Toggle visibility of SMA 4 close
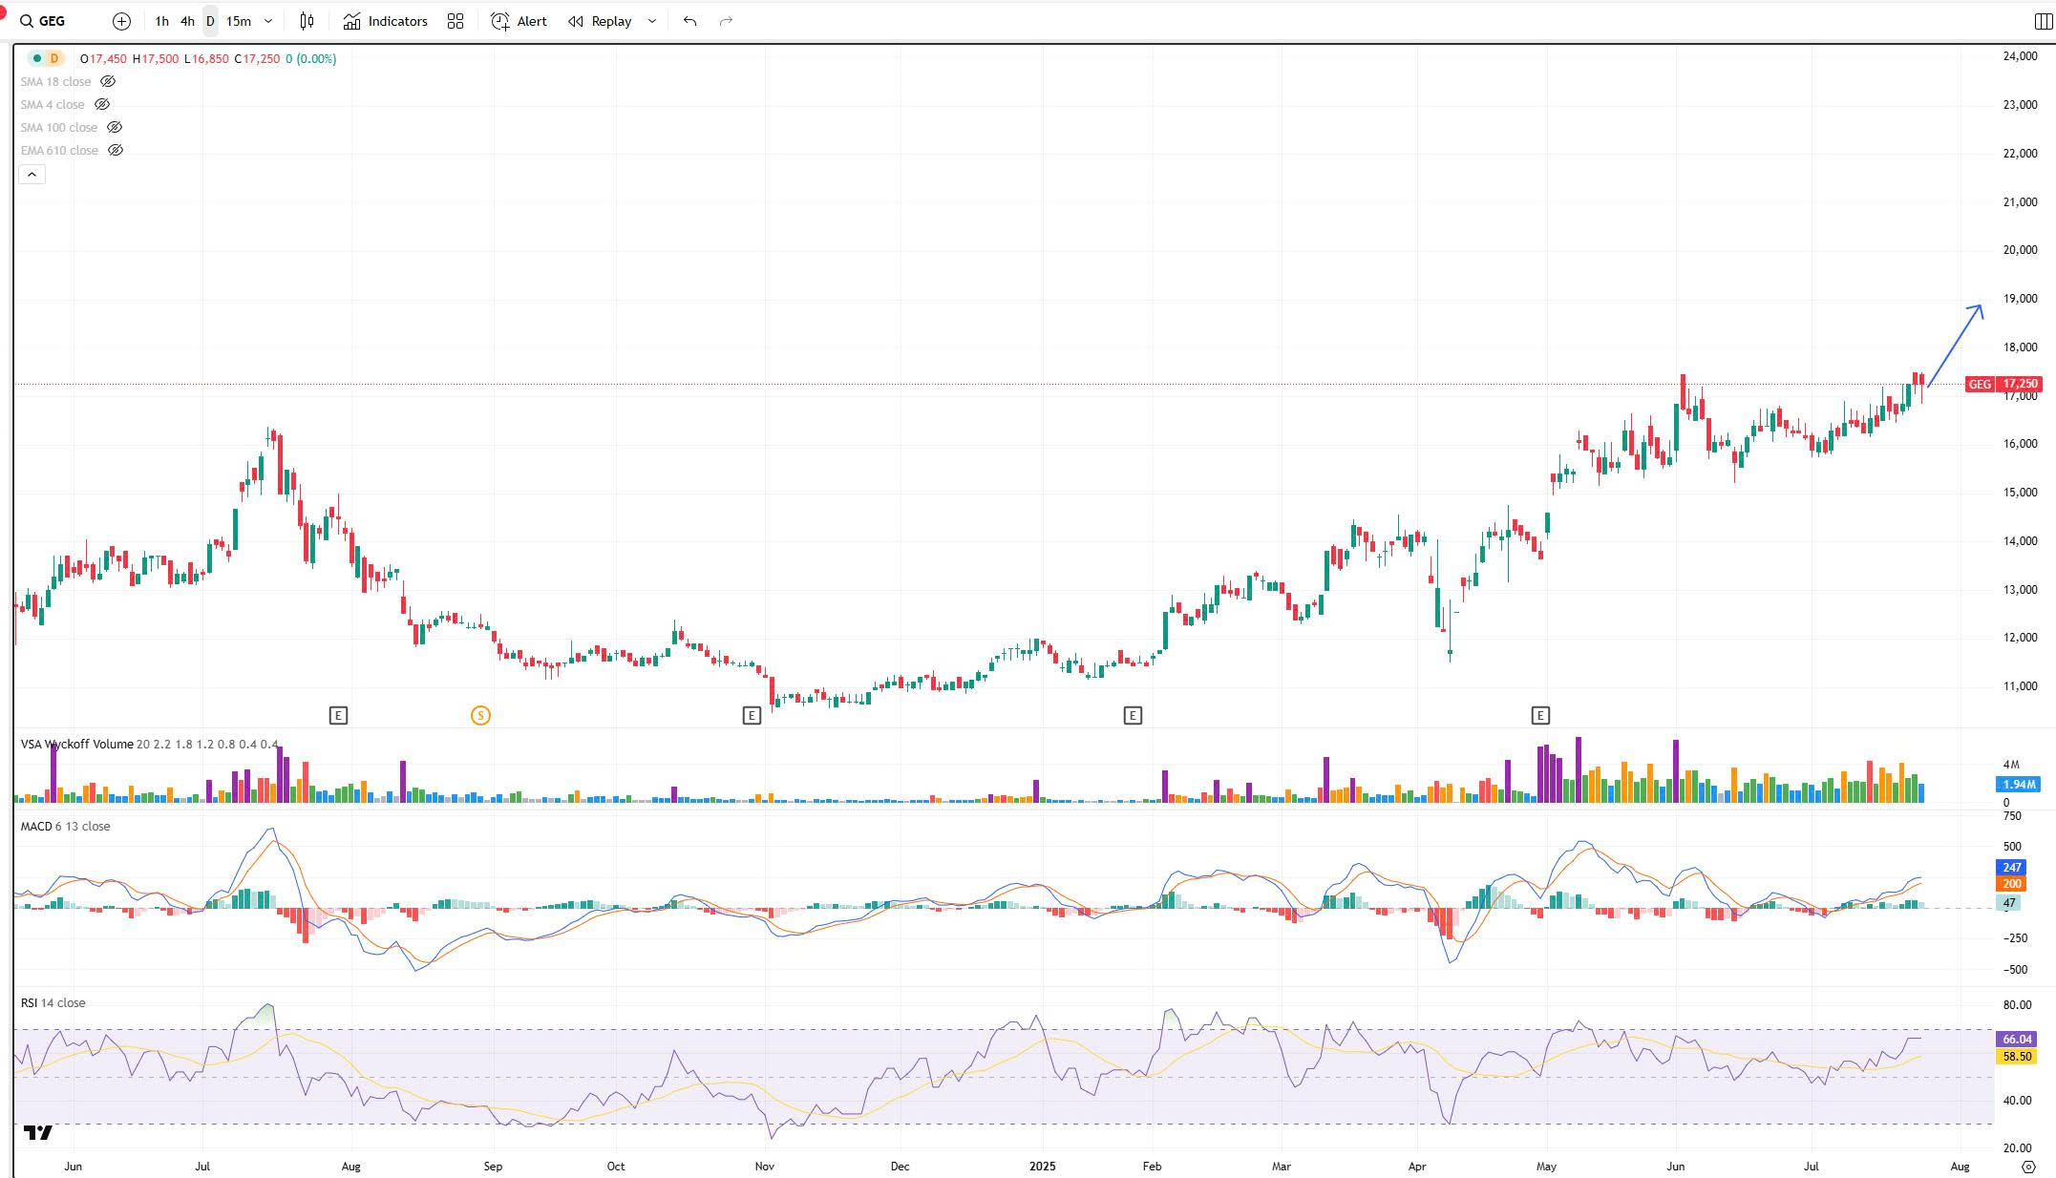Viewport: 2056px width, 1178px height. tap(102, 105)
